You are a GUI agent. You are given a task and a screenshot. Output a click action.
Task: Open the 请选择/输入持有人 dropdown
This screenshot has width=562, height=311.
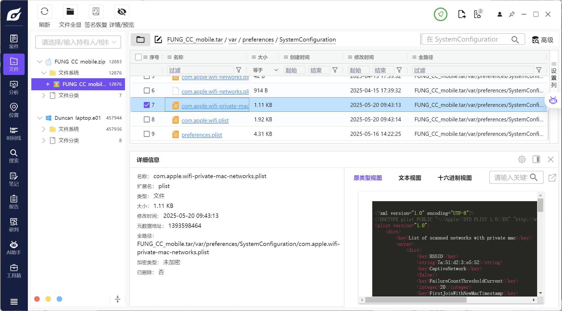click(78, 42)
